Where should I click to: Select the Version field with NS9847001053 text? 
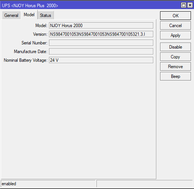(101, 34)
